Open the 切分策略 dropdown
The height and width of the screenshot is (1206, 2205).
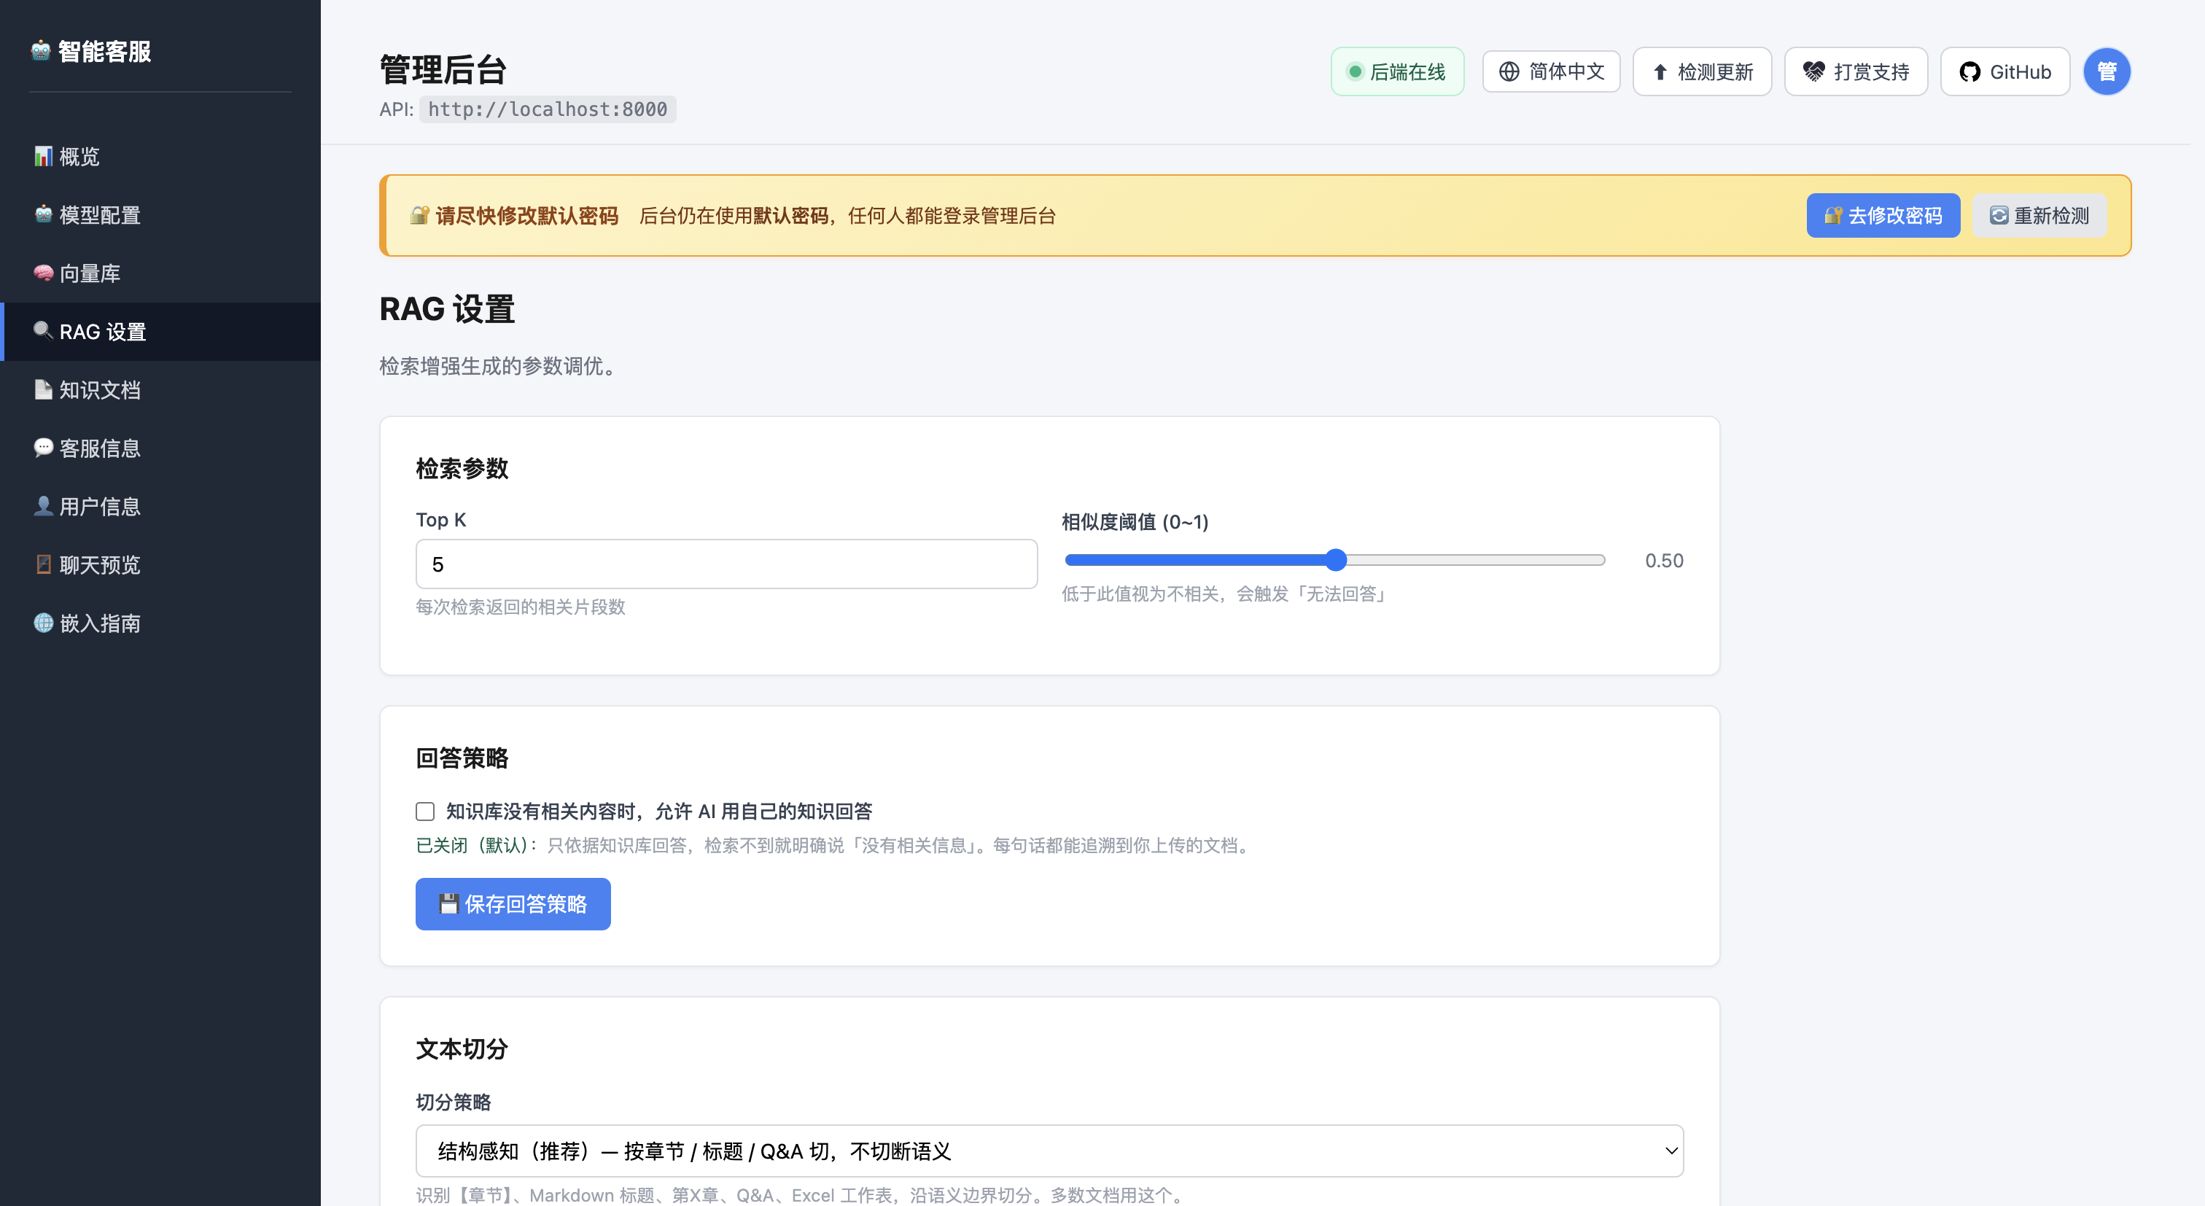(x=1049, y=1151)
